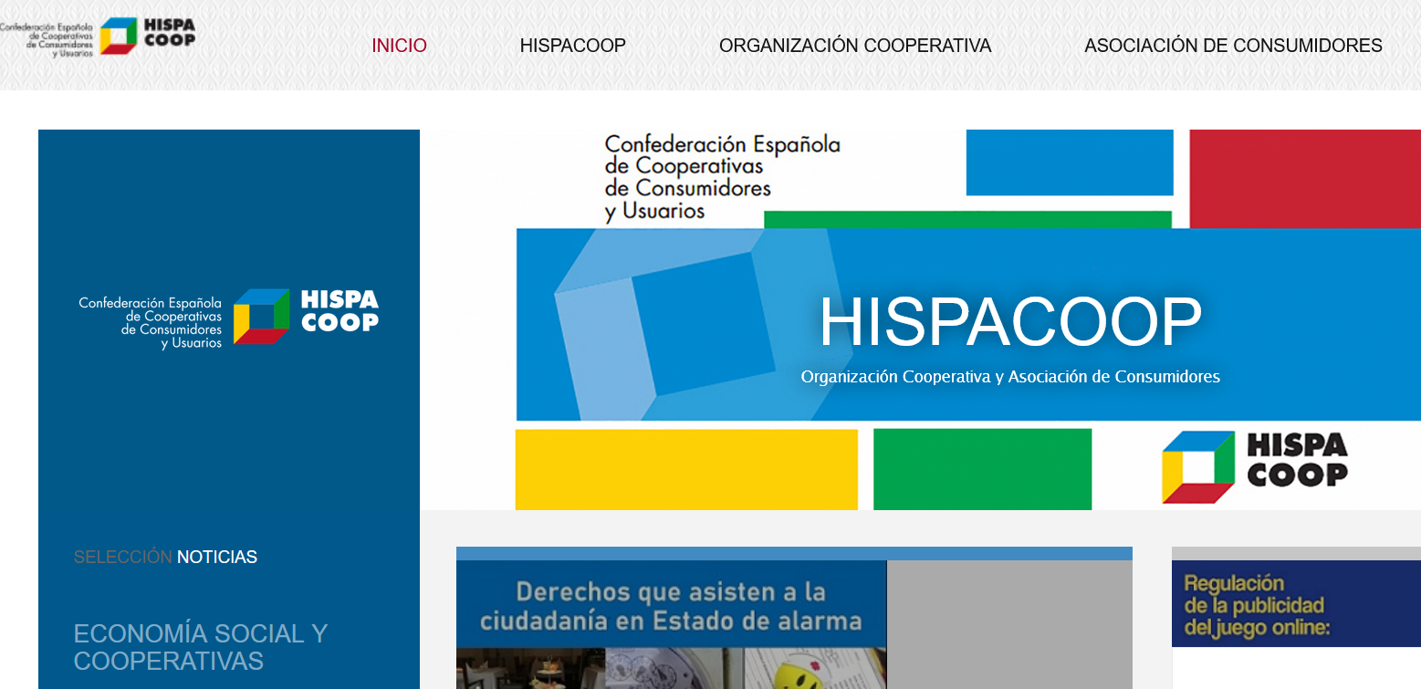Expand the HISPACOOP navigation dropdown
The height and width of the screenshot is (689, 1421).
(x=572, y=45)
